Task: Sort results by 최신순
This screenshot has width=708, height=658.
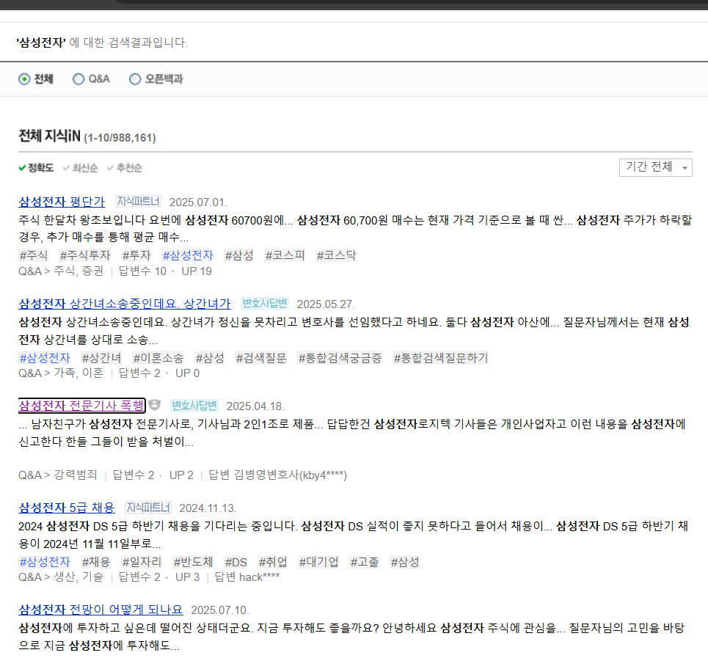Action: [x=81, y=168]
